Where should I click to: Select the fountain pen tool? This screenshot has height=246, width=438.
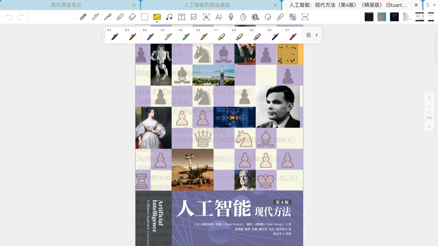(108, 17)
